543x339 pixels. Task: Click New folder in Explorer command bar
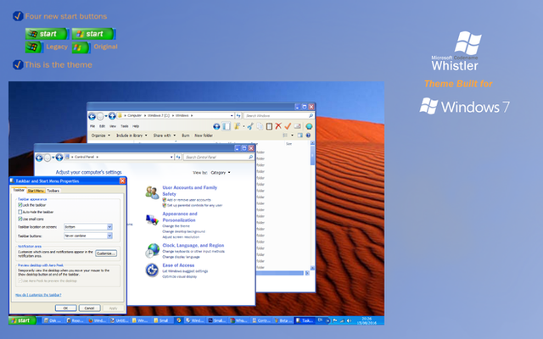point(204,136)
